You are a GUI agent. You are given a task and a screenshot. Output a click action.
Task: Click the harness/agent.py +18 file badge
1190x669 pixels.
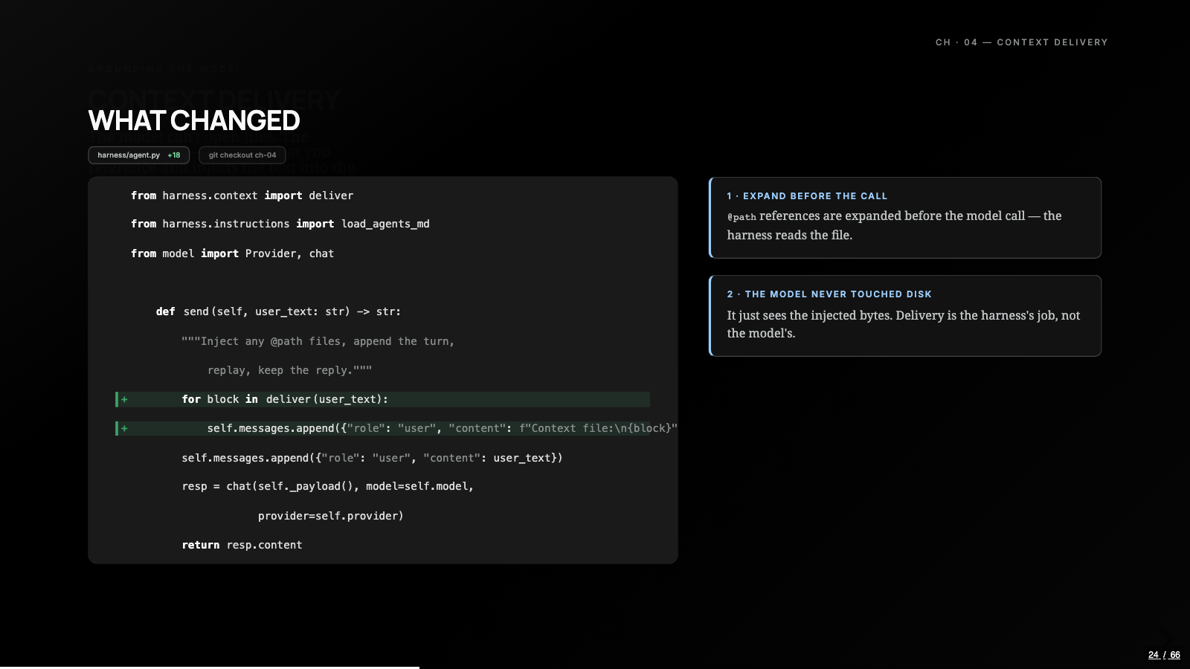(138, 155)
